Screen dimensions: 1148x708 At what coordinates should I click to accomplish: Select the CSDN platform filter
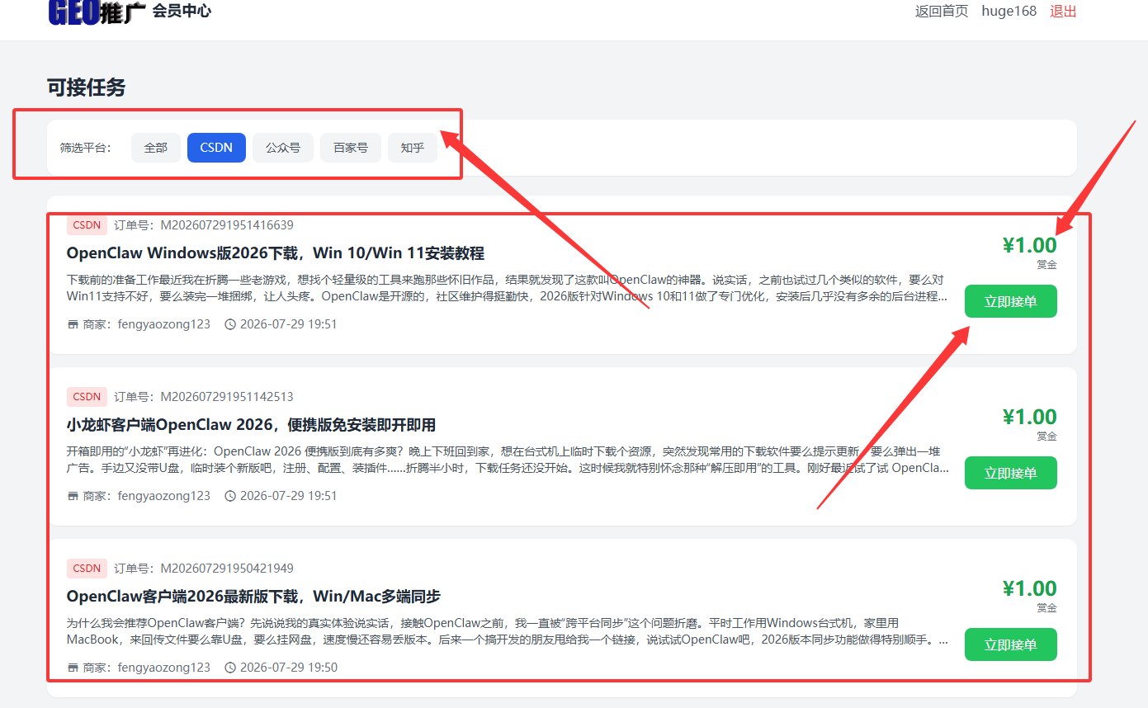[x=216, y=148]
